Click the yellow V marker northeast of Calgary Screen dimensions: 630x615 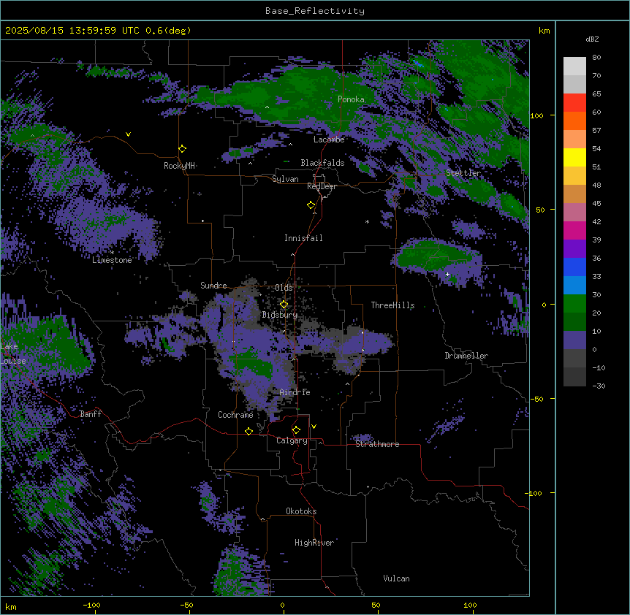(314, 427)
